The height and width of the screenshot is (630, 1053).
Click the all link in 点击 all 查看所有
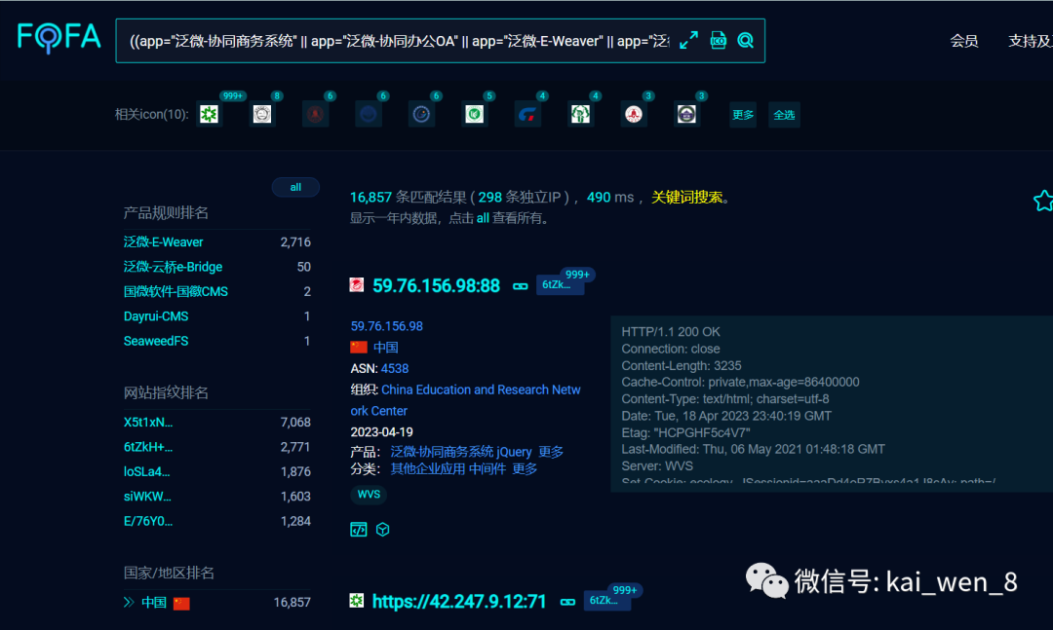[x=483, y=218]
